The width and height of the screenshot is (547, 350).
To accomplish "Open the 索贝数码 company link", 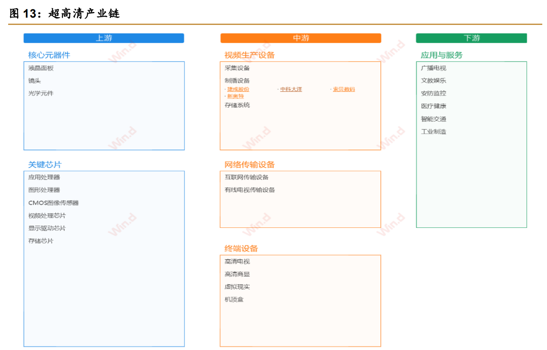I will [344, 89].
